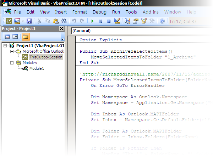Click the richarddingwall.name URL comment line

tap(146, 74)
